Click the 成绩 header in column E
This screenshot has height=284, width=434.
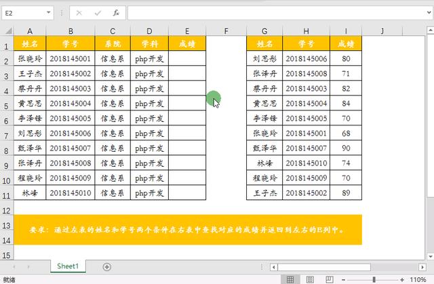click(x=187, y=43)
